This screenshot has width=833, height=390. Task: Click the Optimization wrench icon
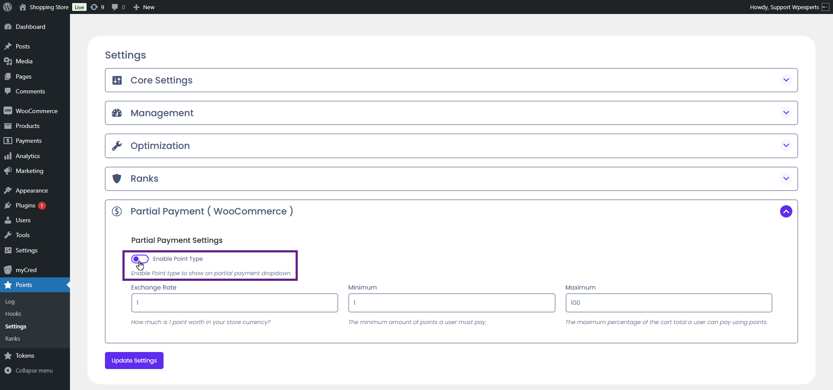117,146
